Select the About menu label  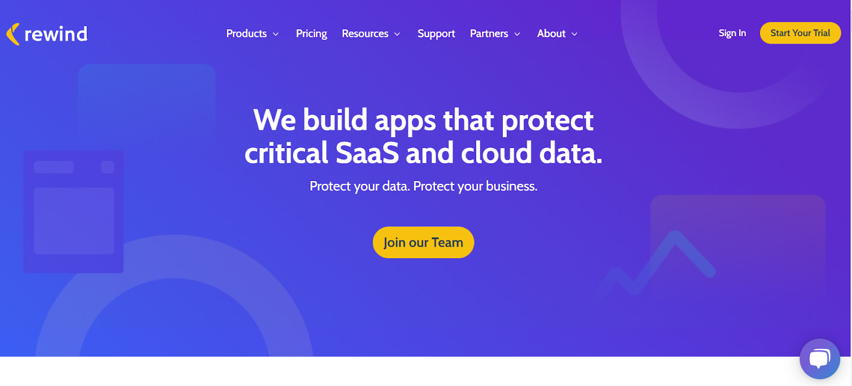(551, 34)
